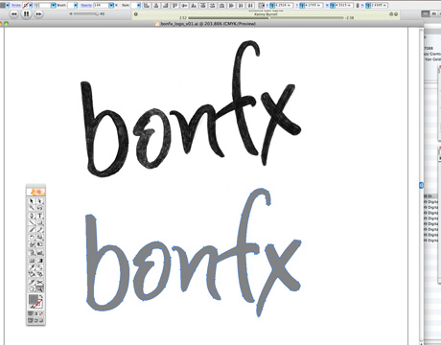This screenshot has width=441, height=345.
Task: Open the Style dropdown
Action: coord(139,5)
